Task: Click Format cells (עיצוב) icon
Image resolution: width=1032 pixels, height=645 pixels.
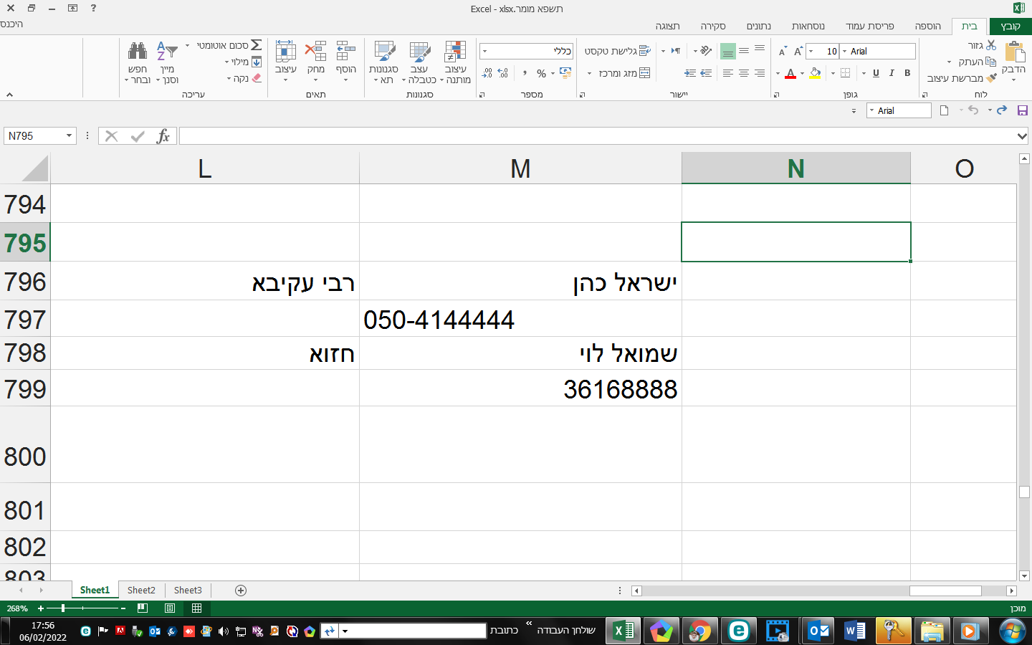Action: [285, 51]
